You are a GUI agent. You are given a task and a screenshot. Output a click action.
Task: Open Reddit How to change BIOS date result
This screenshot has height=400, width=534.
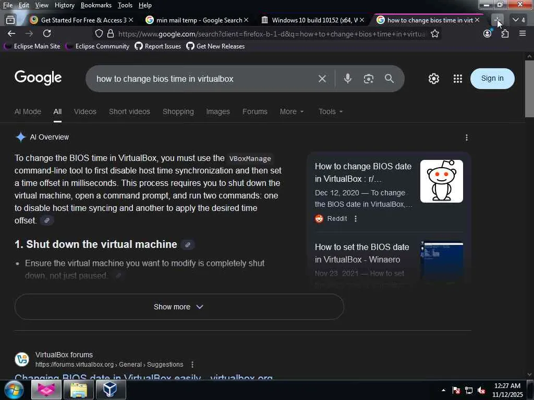tap(363, 172)
